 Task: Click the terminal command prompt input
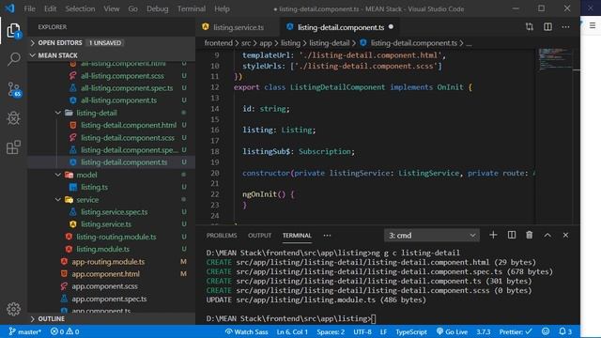[x=375, y=318]
